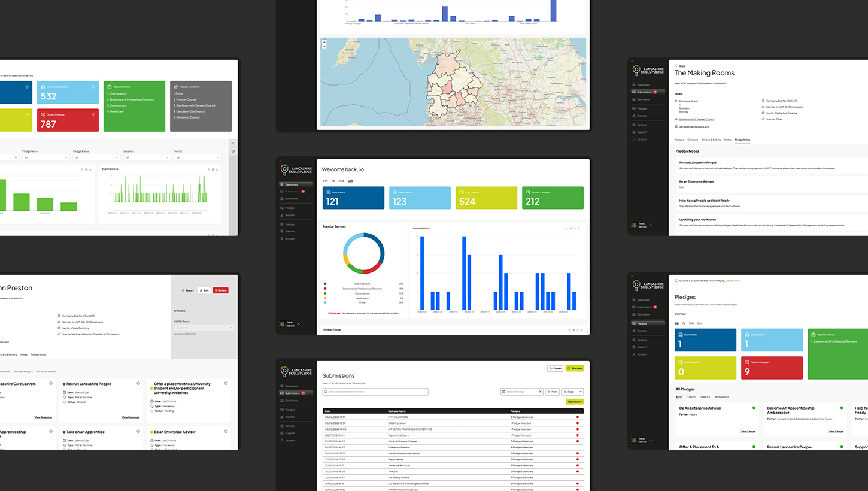Switch to the Pledge Notes tab in Making Rooms

[742, 140]
